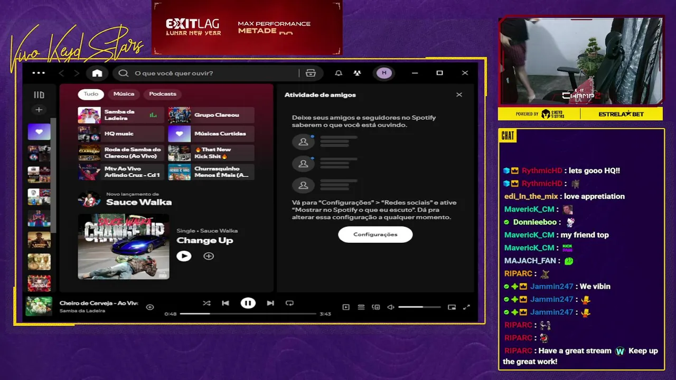Viewport: 676px width, 380px height.
Task: Pause the current song
Action: (x=248, y=303)
